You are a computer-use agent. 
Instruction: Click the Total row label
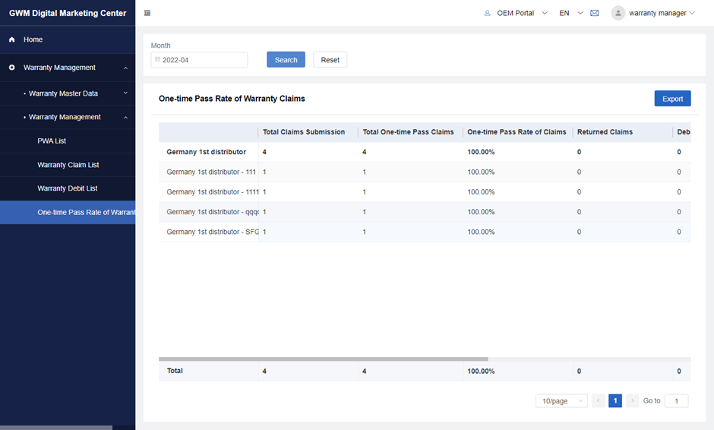[x=175, y=371]
